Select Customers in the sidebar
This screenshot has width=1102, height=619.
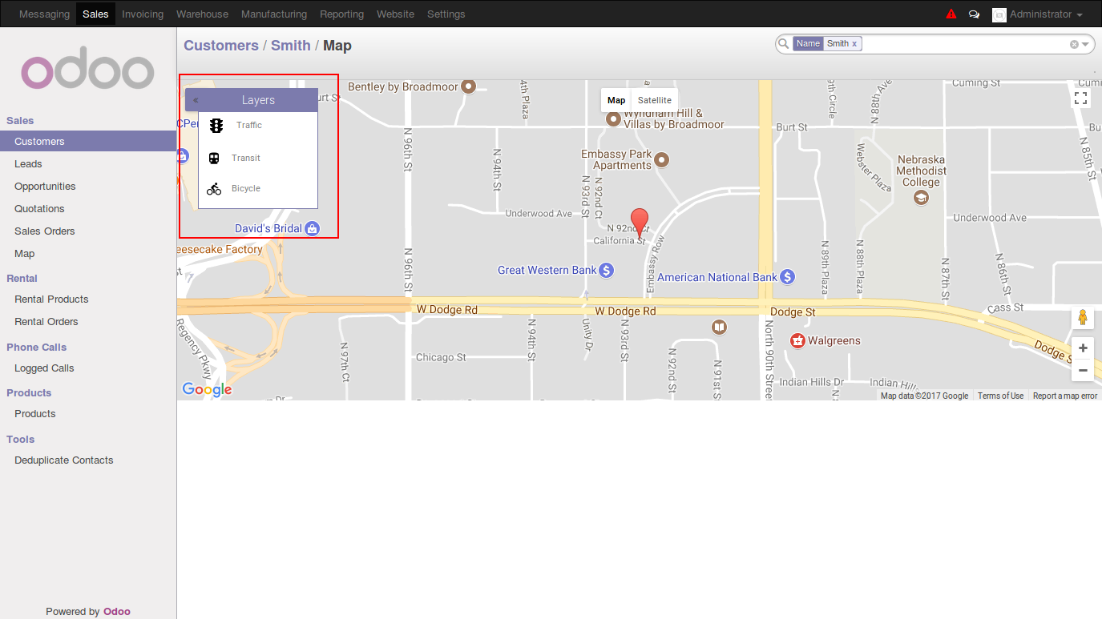pyautogui.click(x=88, y=142)
